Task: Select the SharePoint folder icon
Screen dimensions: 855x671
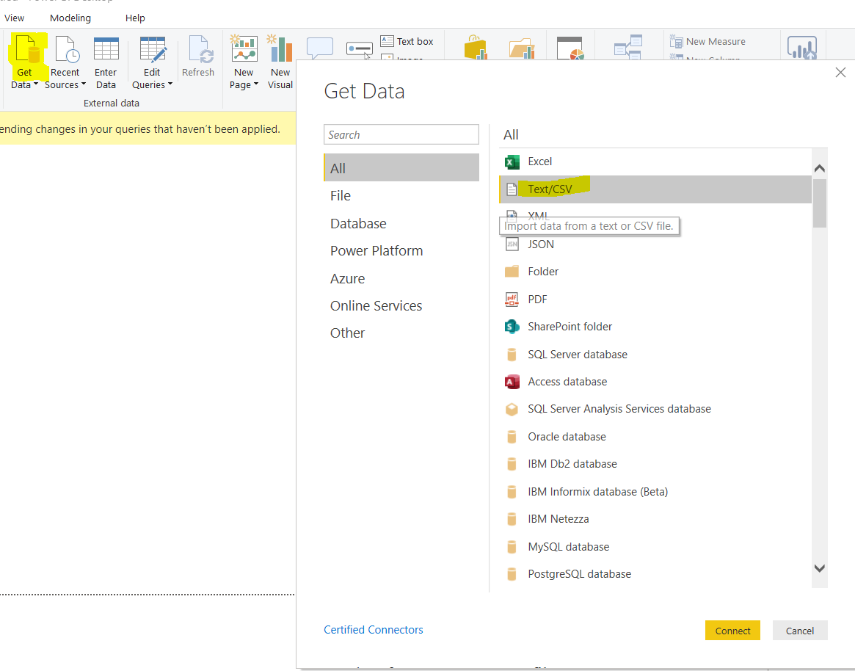Action: [x=512, y=327]
